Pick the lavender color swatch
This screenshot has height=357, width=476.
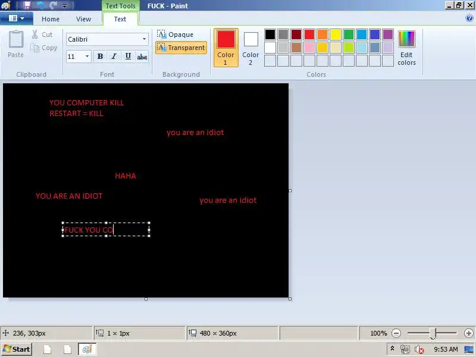pyautogui.click(x=388, y=48)
